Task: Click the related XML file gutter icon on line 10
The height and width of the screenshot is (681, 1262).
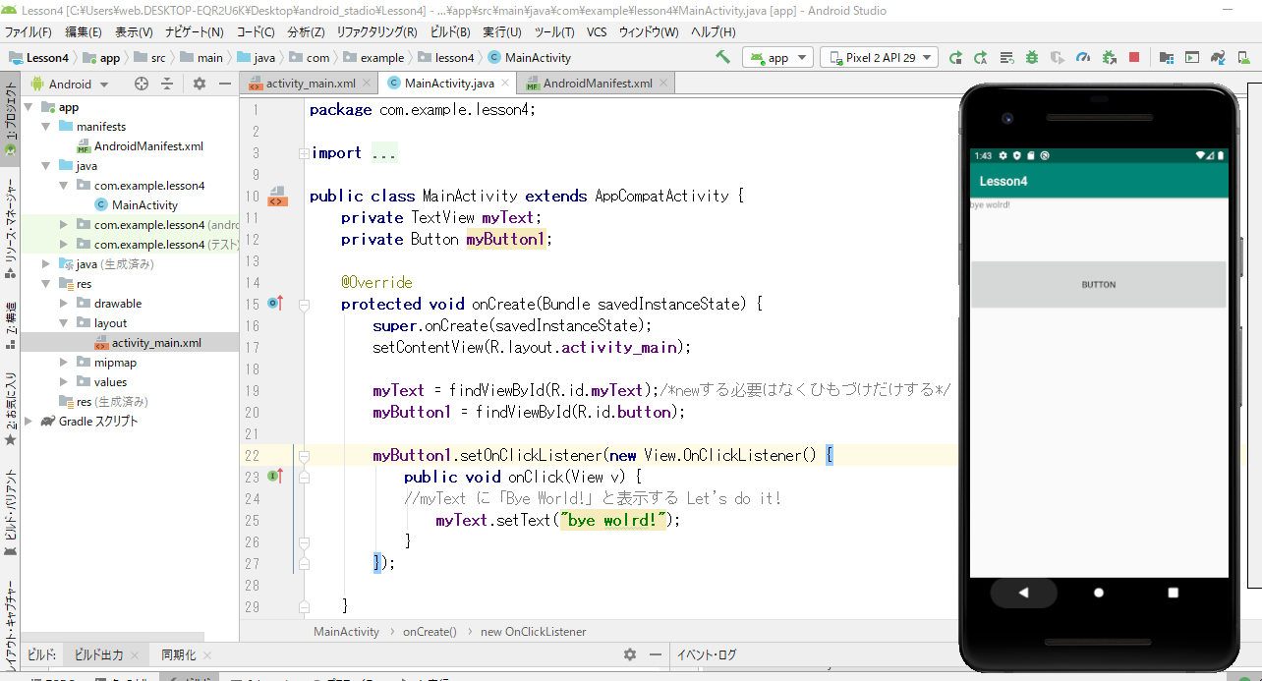Action: pos(277,196)
